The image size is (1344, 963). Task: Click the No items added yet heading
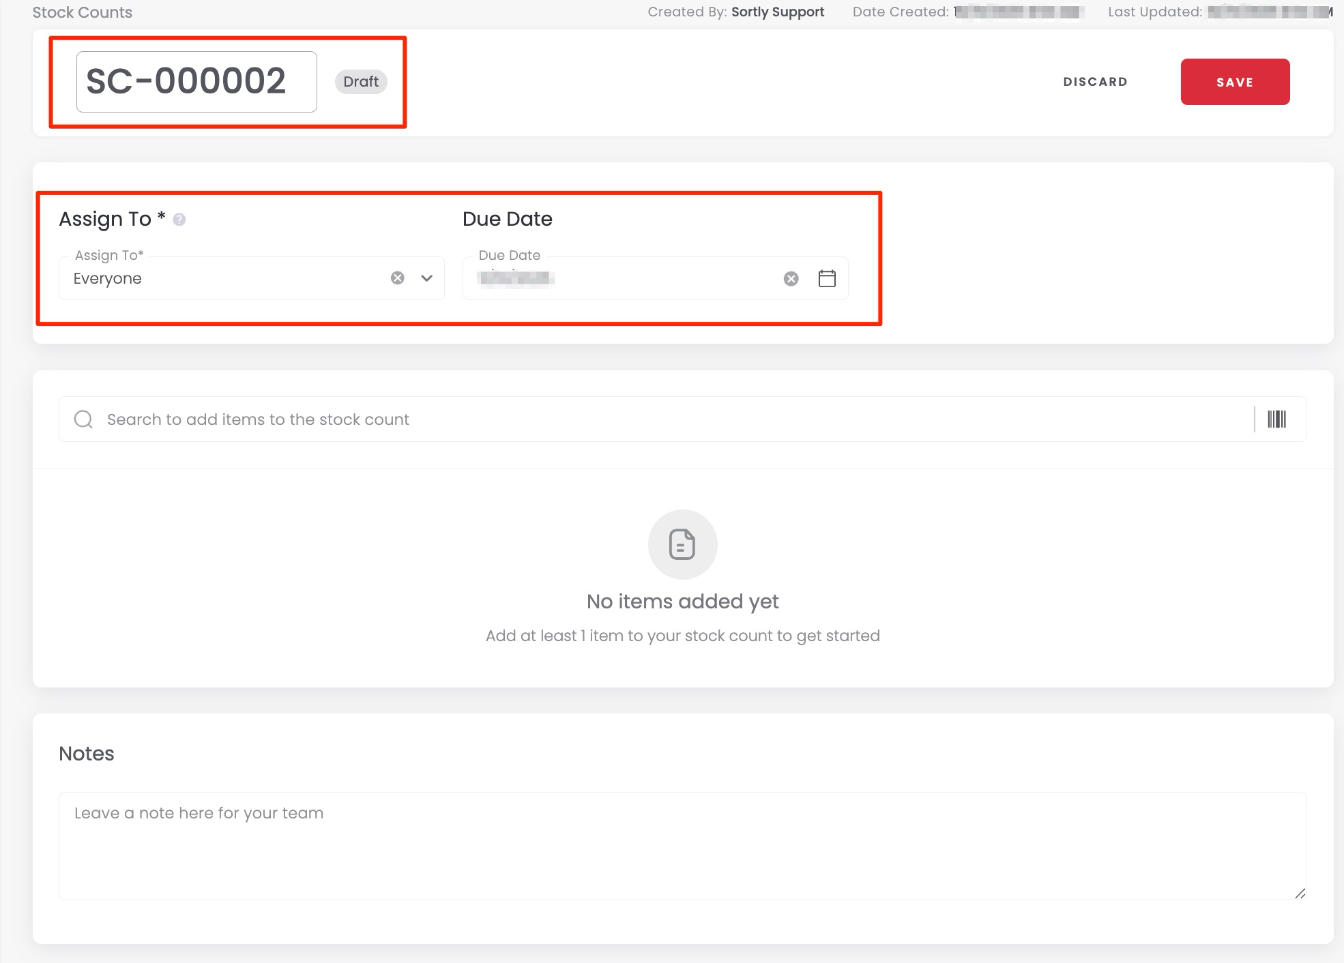coord(682,602)
